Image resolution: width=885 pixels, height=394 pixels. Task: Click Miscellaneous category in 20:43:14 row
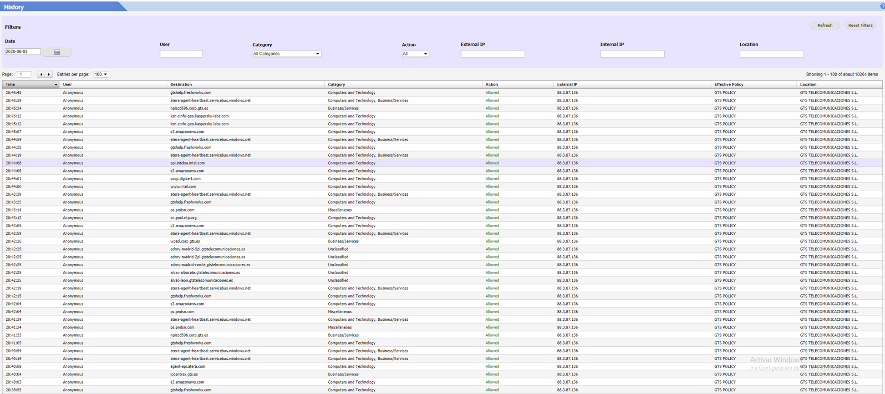[x=340, y=210]
